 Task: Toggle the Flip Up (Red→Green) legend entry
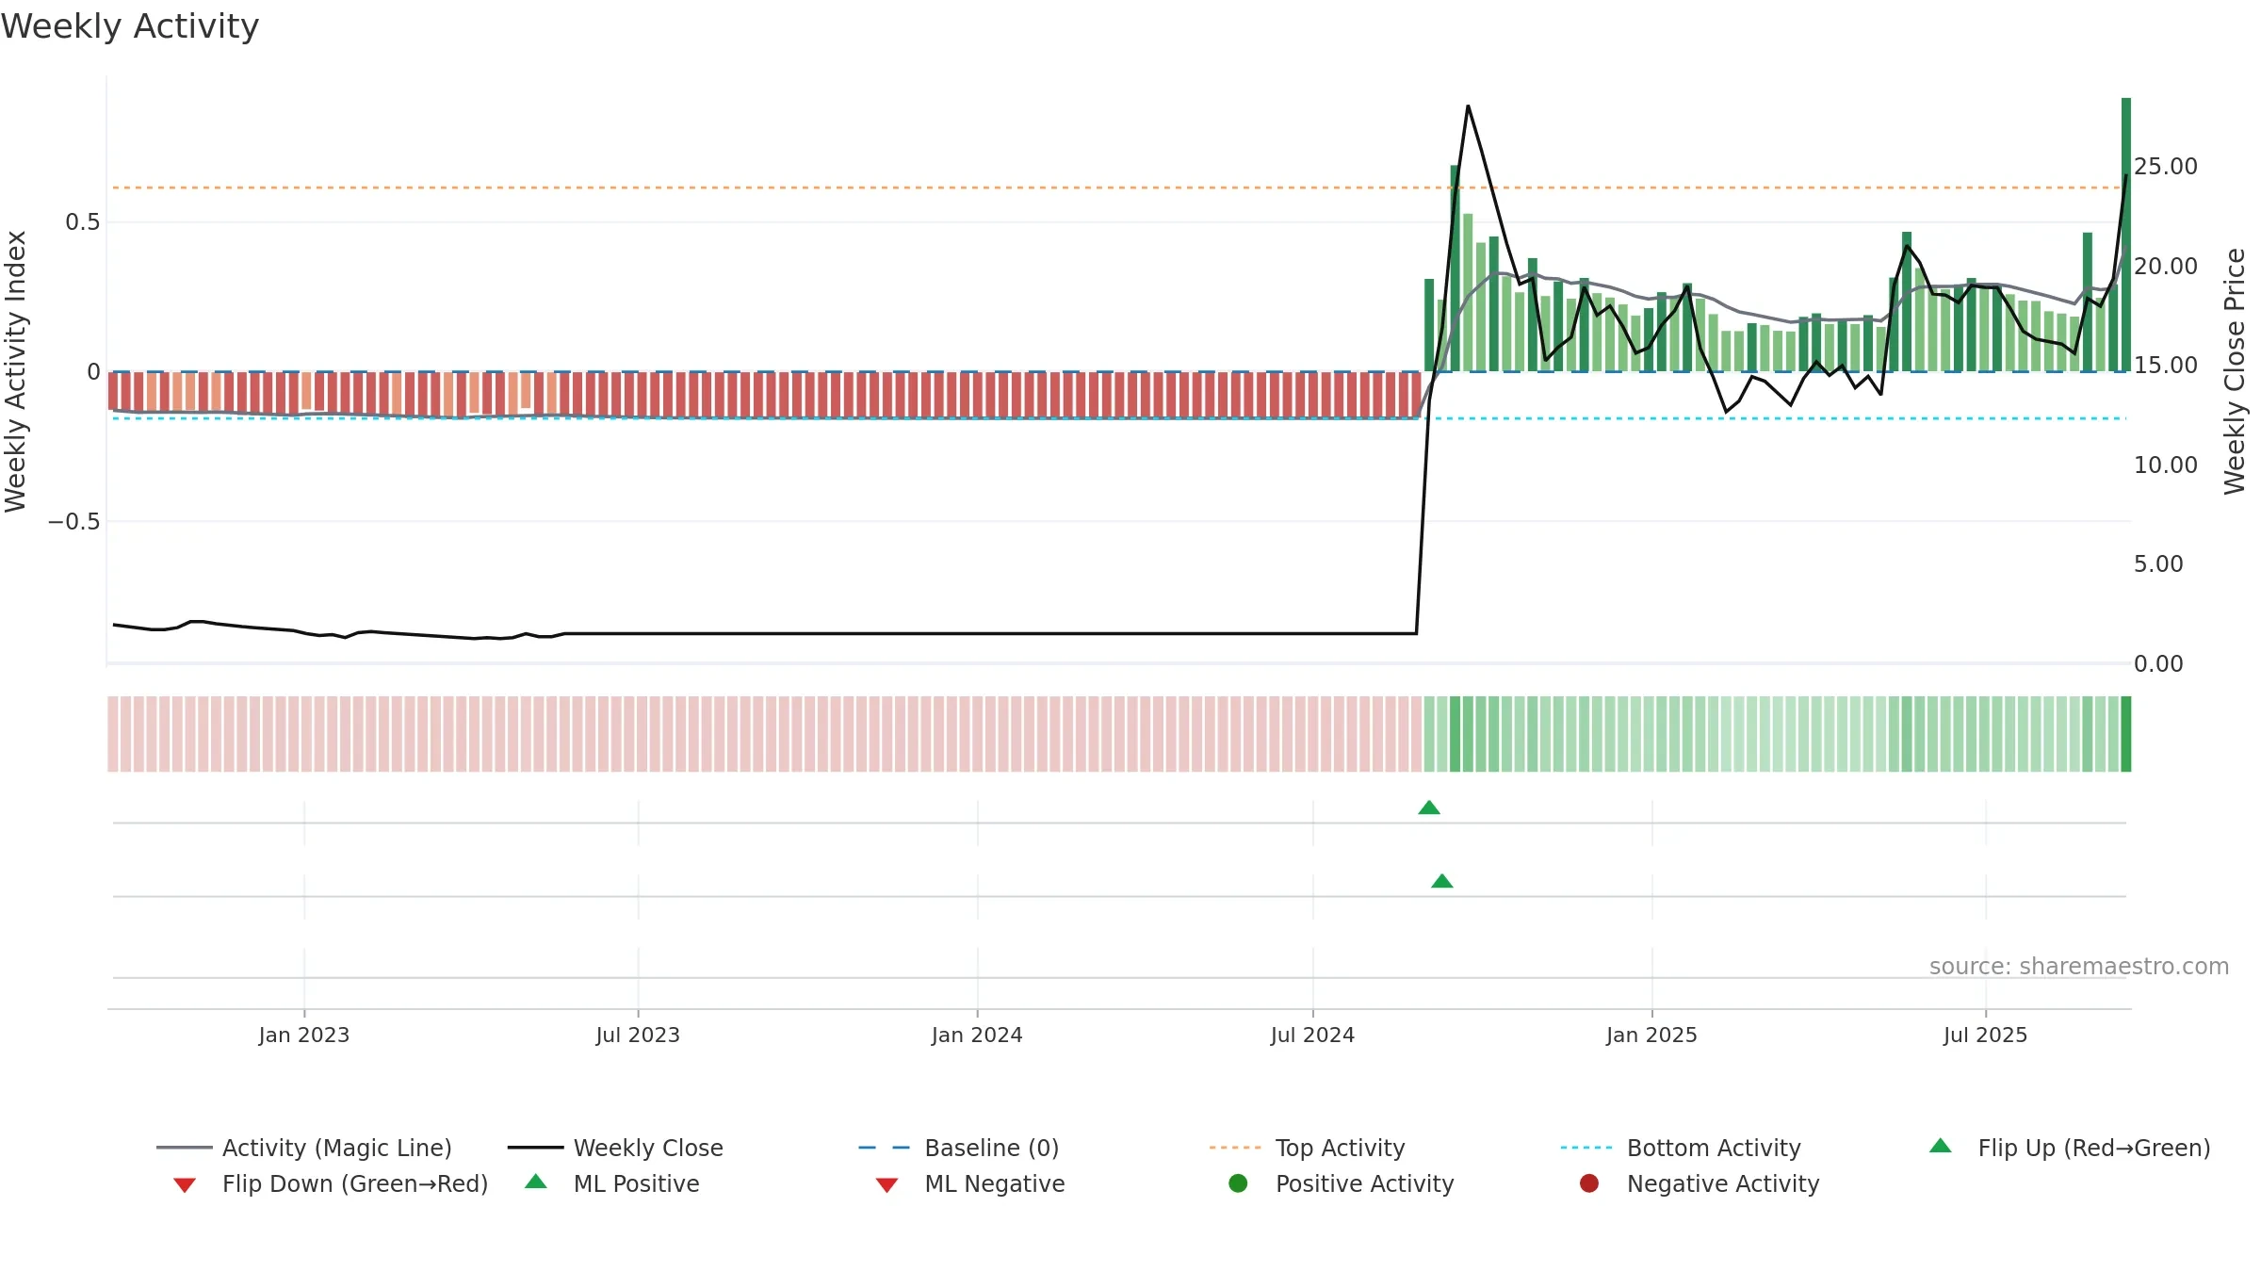point(2070,1148)
